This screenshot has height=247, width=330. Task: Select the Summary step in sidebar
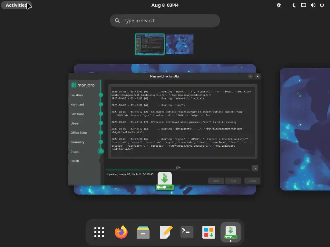77,142
